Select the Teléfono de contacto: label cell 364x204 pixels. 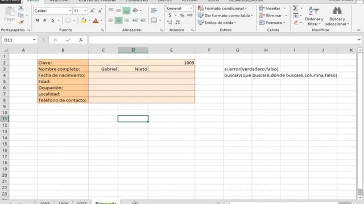pyautogui.click(x=63, y=100)
